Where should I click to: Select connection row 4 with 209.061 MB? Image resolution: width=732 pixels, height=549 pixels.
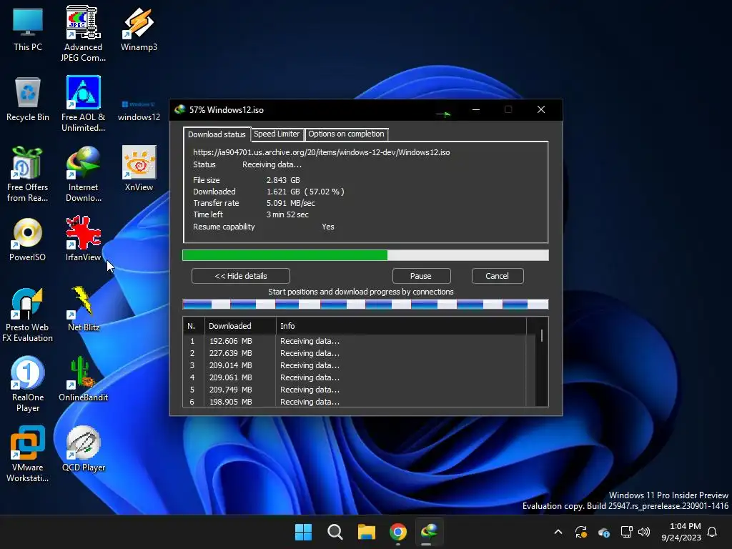click(x=355, y=377)
